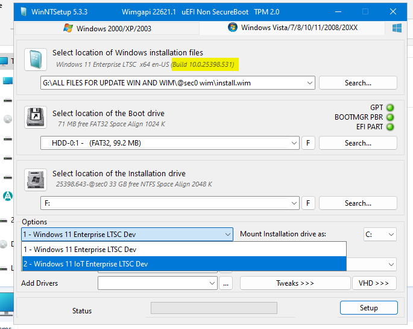Click F button next to installation drive

pos(308,203)
